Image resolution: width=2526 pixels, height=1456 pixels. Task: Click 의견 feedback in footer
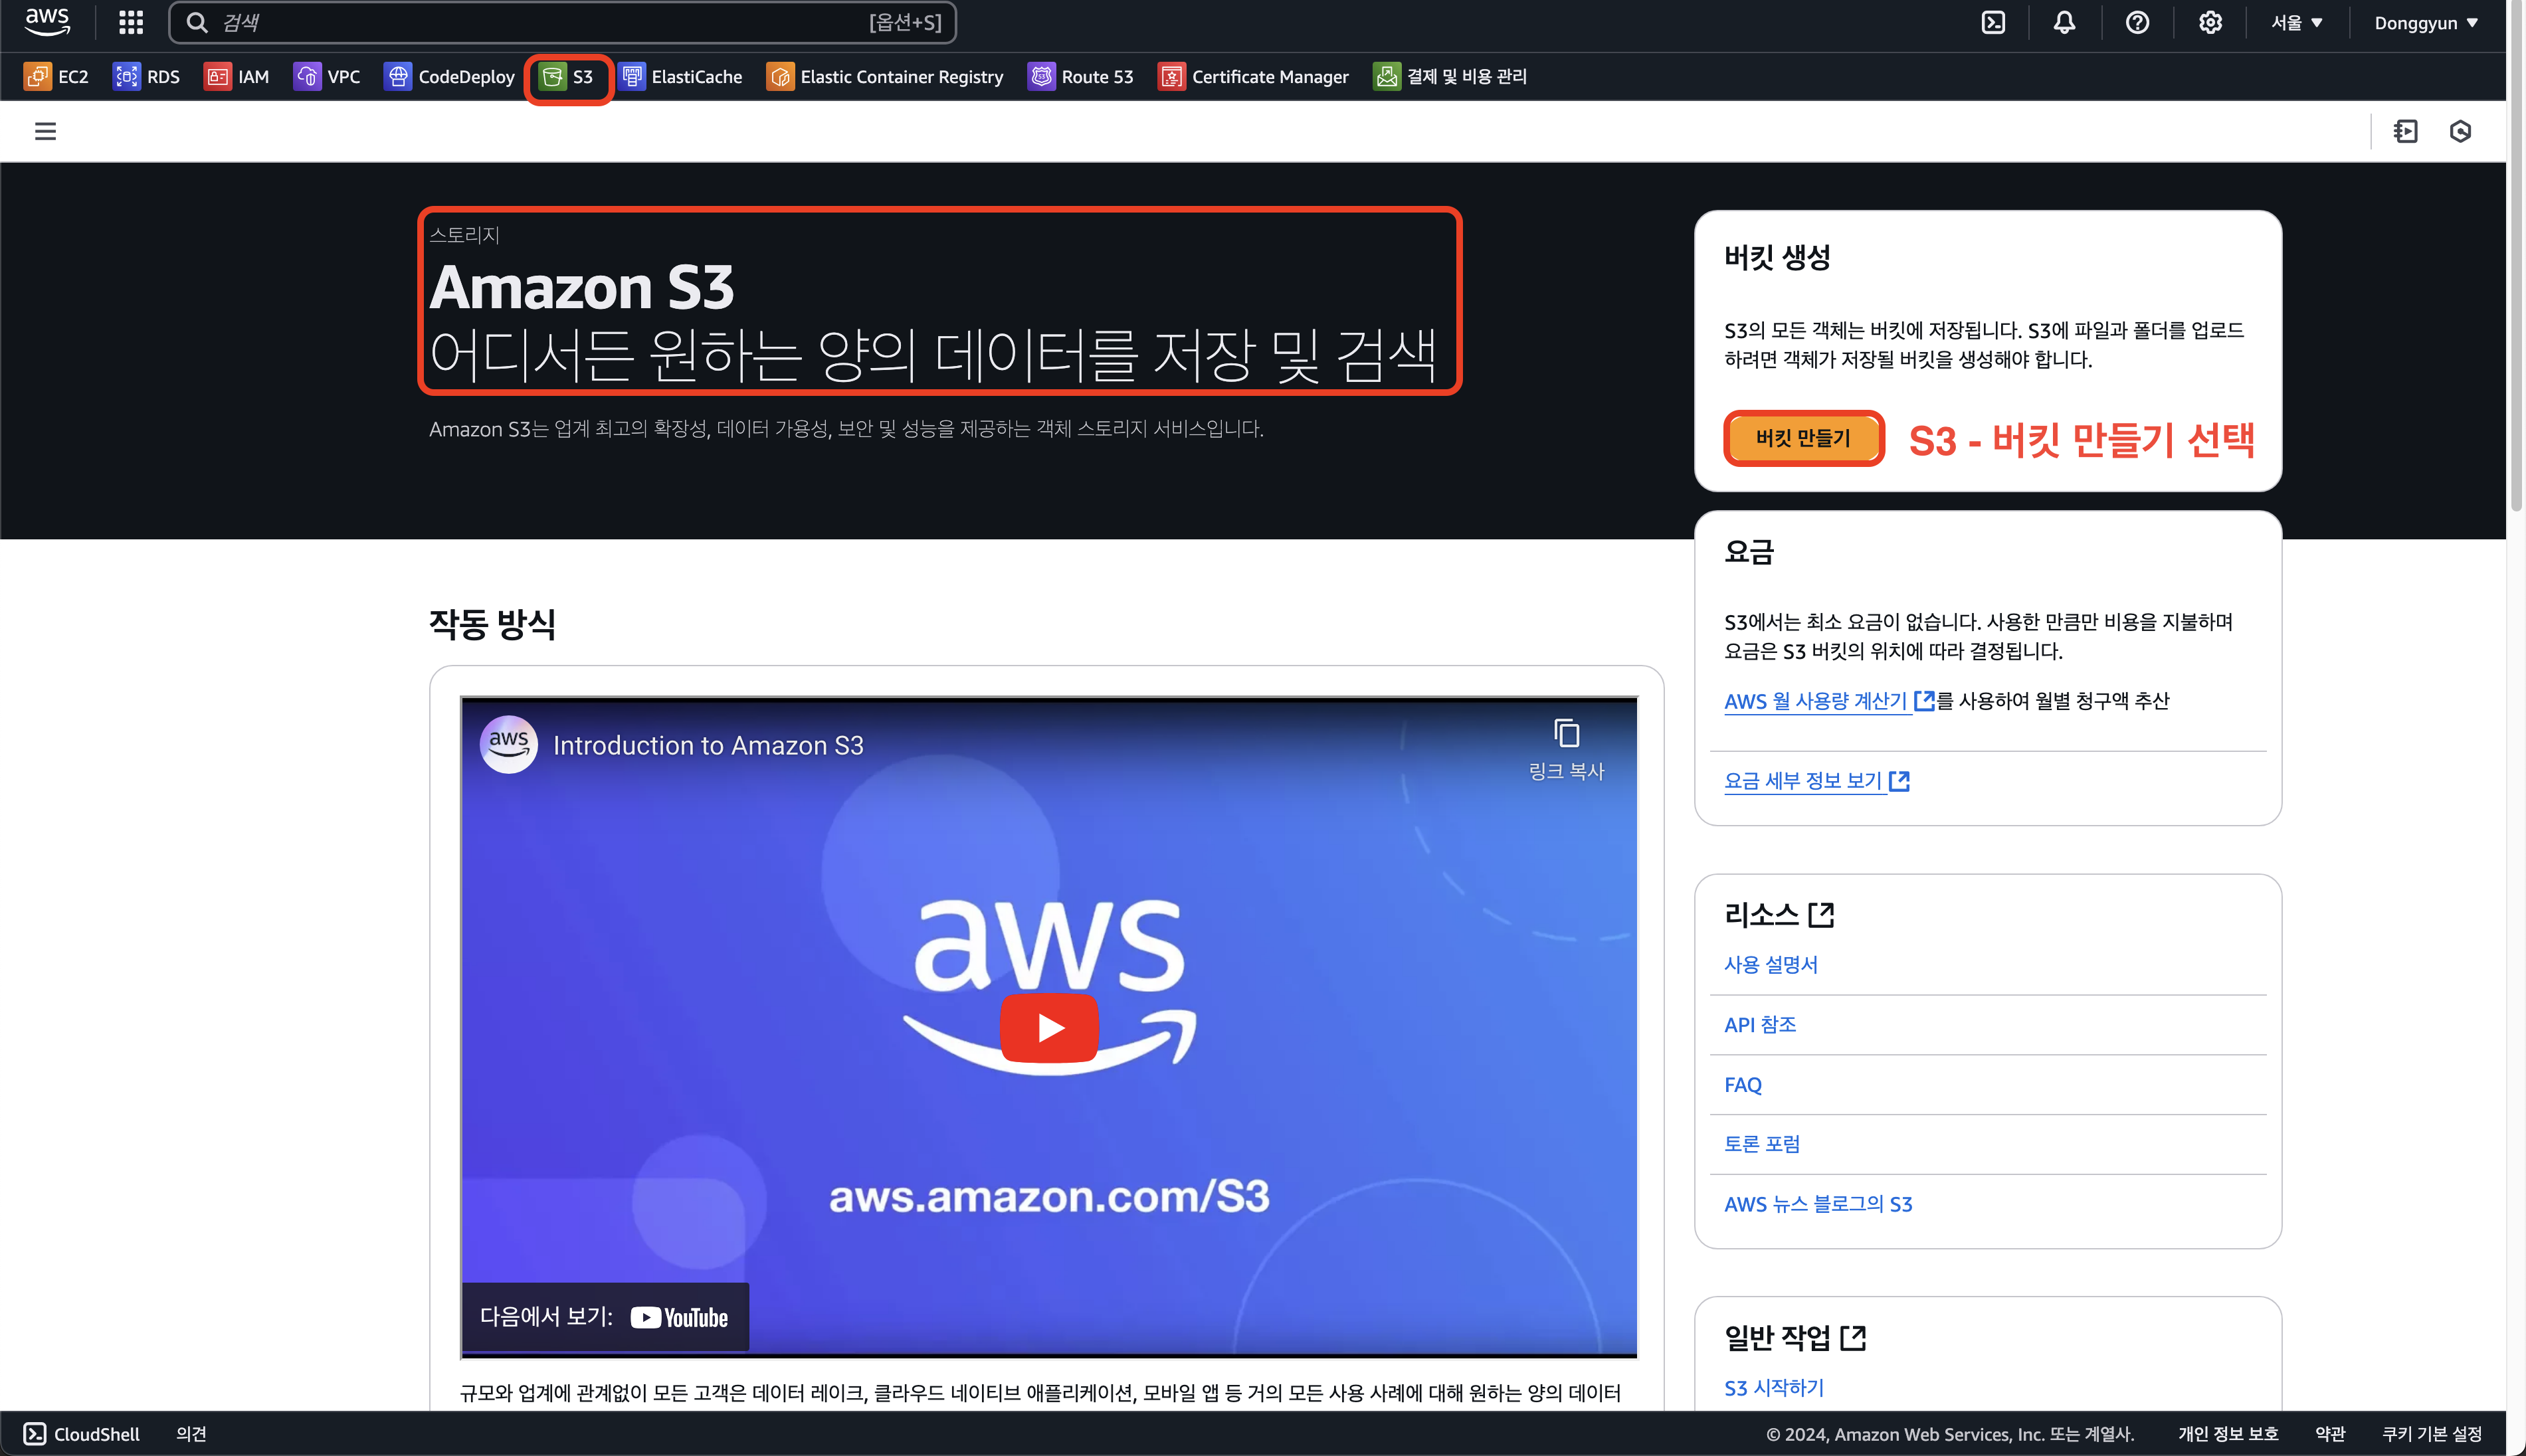[x=191, y=1433]
